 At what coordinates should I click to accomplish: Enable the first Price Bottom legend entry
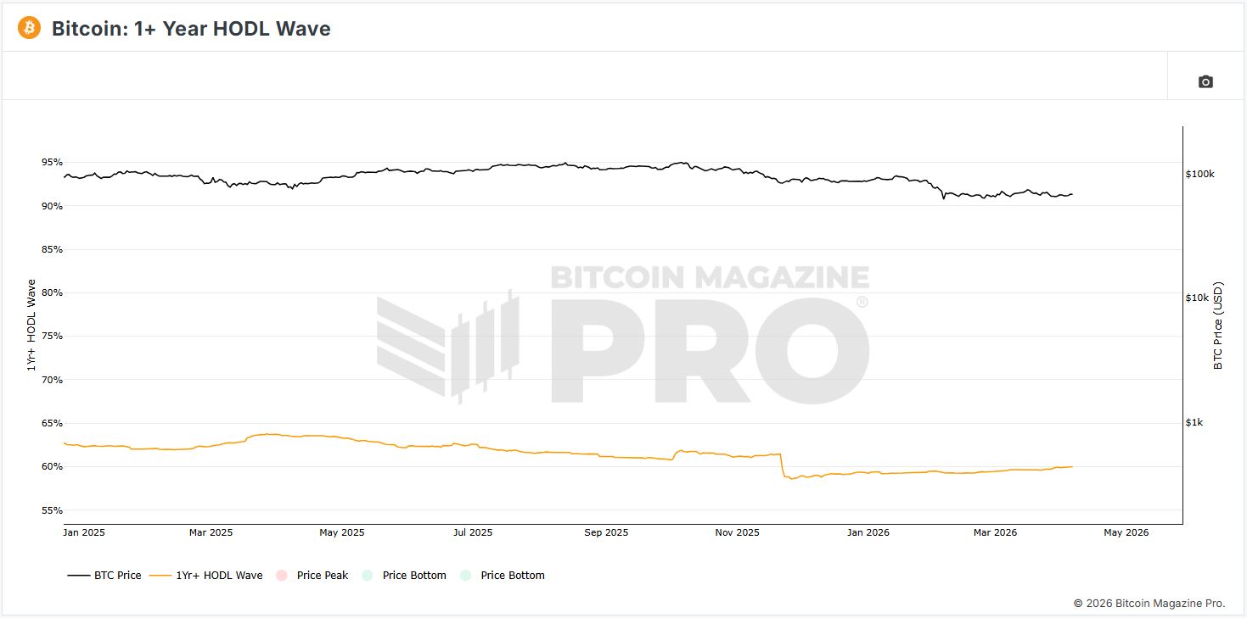414,576
